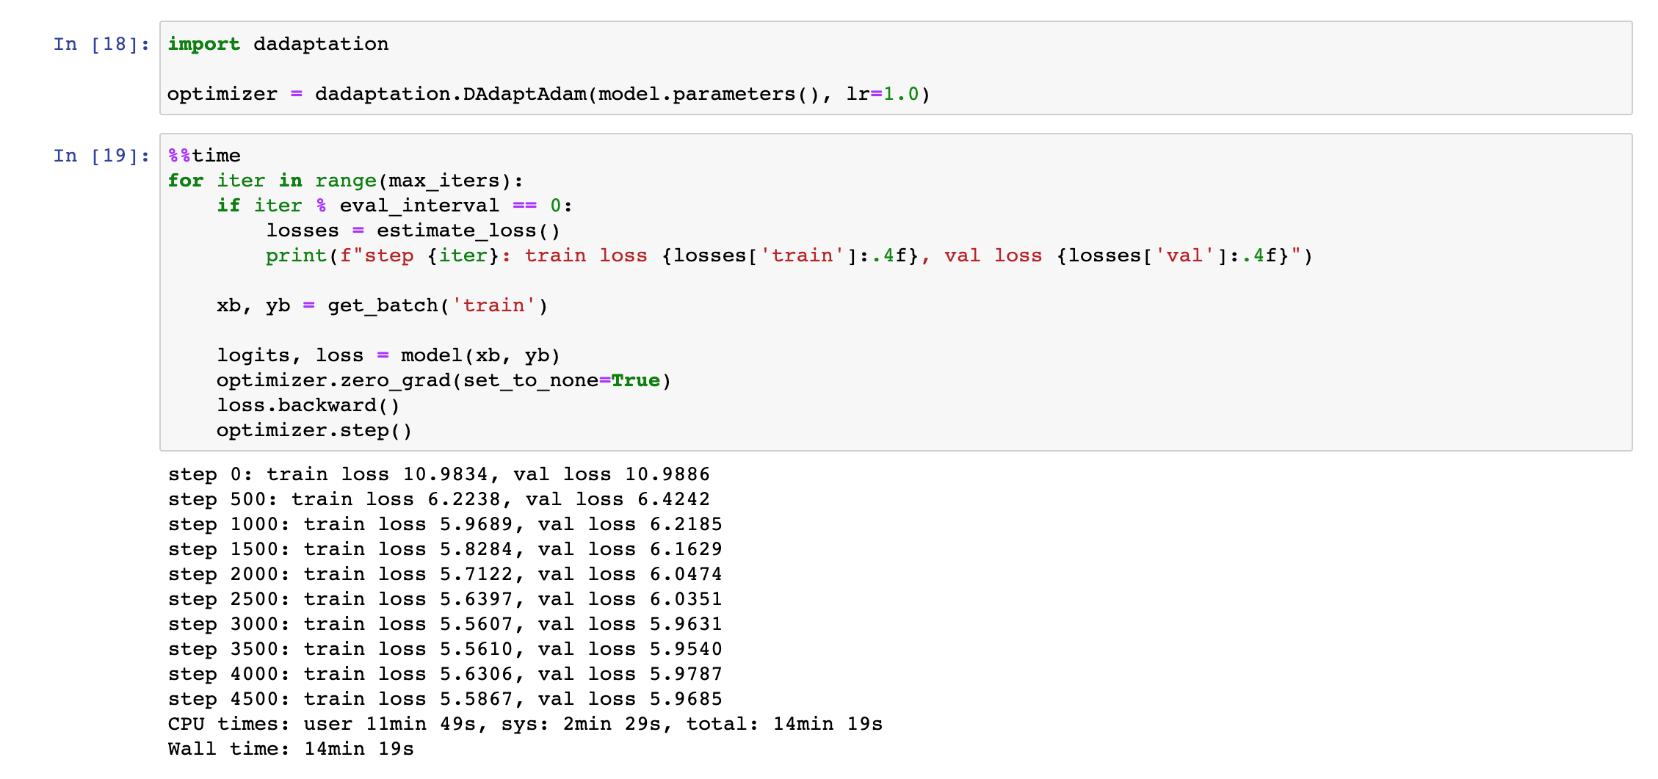Click output line 'step 1500: train loss 5.8284'
This screenshot has height=779, width=1658.
[x=445, y=549]
